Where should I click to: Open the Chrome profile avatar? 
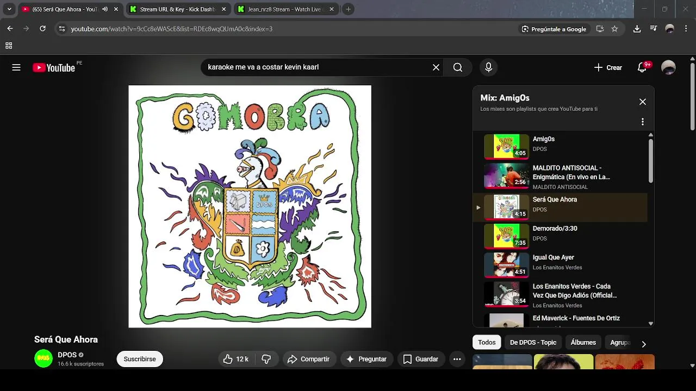tap(670, 29)
